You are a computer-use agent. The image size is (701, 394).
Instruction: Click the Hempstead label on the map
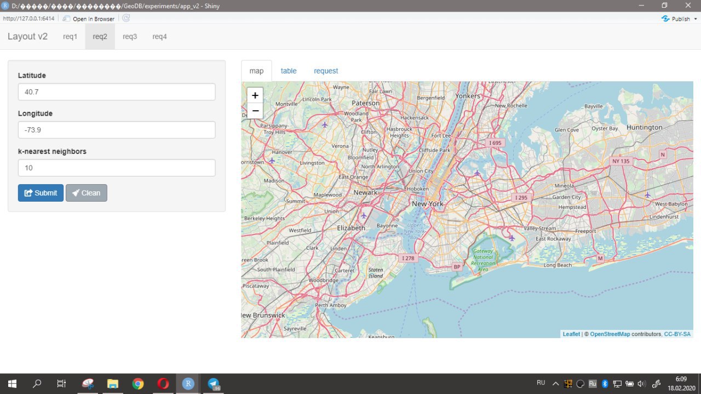[x=572, y=207]
